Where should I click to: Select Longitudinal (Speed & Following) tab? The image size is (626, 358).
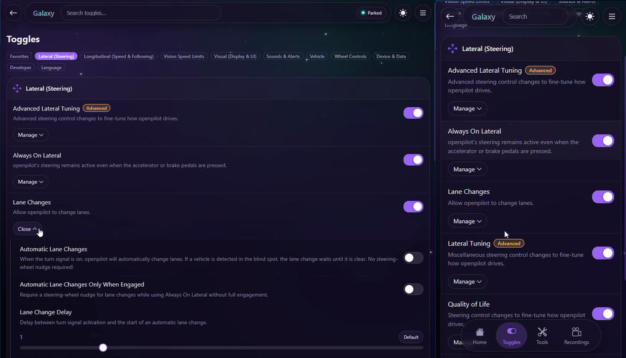119,56
